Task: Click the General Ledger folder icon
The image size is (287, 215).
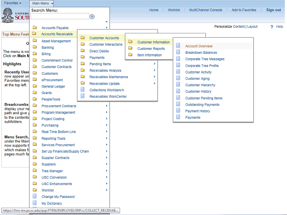Action: 35,86
